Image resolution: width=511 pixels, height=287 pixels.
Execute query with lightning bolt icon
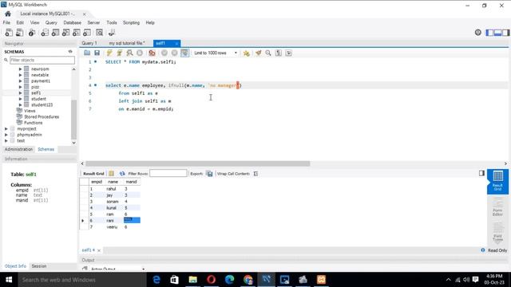coord(109,53)
